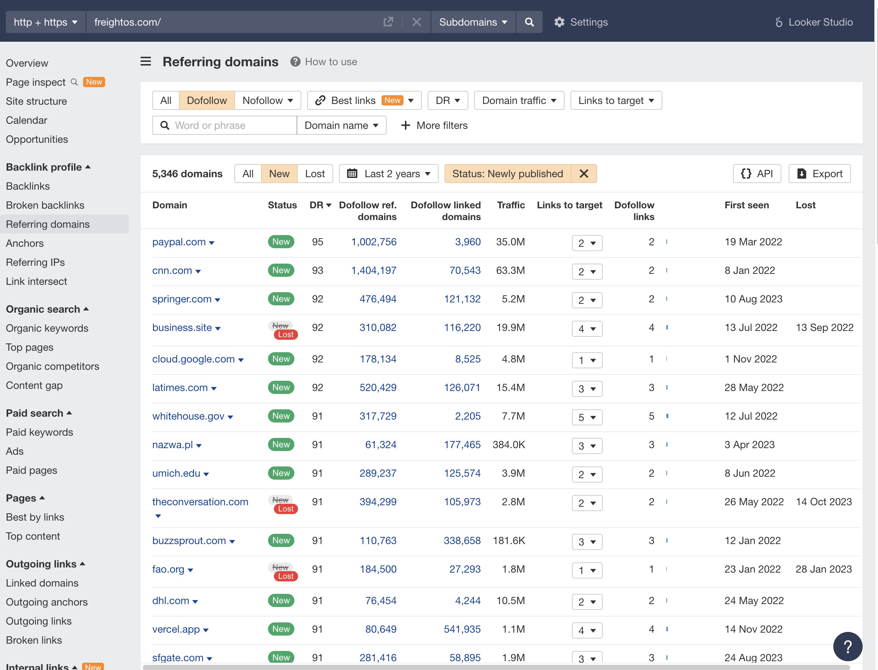This screenshot has width=878, height=670.
Task: Click paypal.com dofollow ref. domains 1,002,756
Action: [373, 242]
